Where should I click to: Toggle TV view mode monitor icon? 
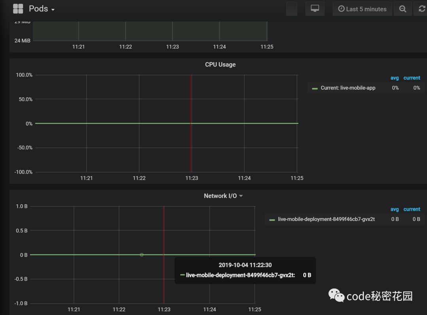point(315,9)
